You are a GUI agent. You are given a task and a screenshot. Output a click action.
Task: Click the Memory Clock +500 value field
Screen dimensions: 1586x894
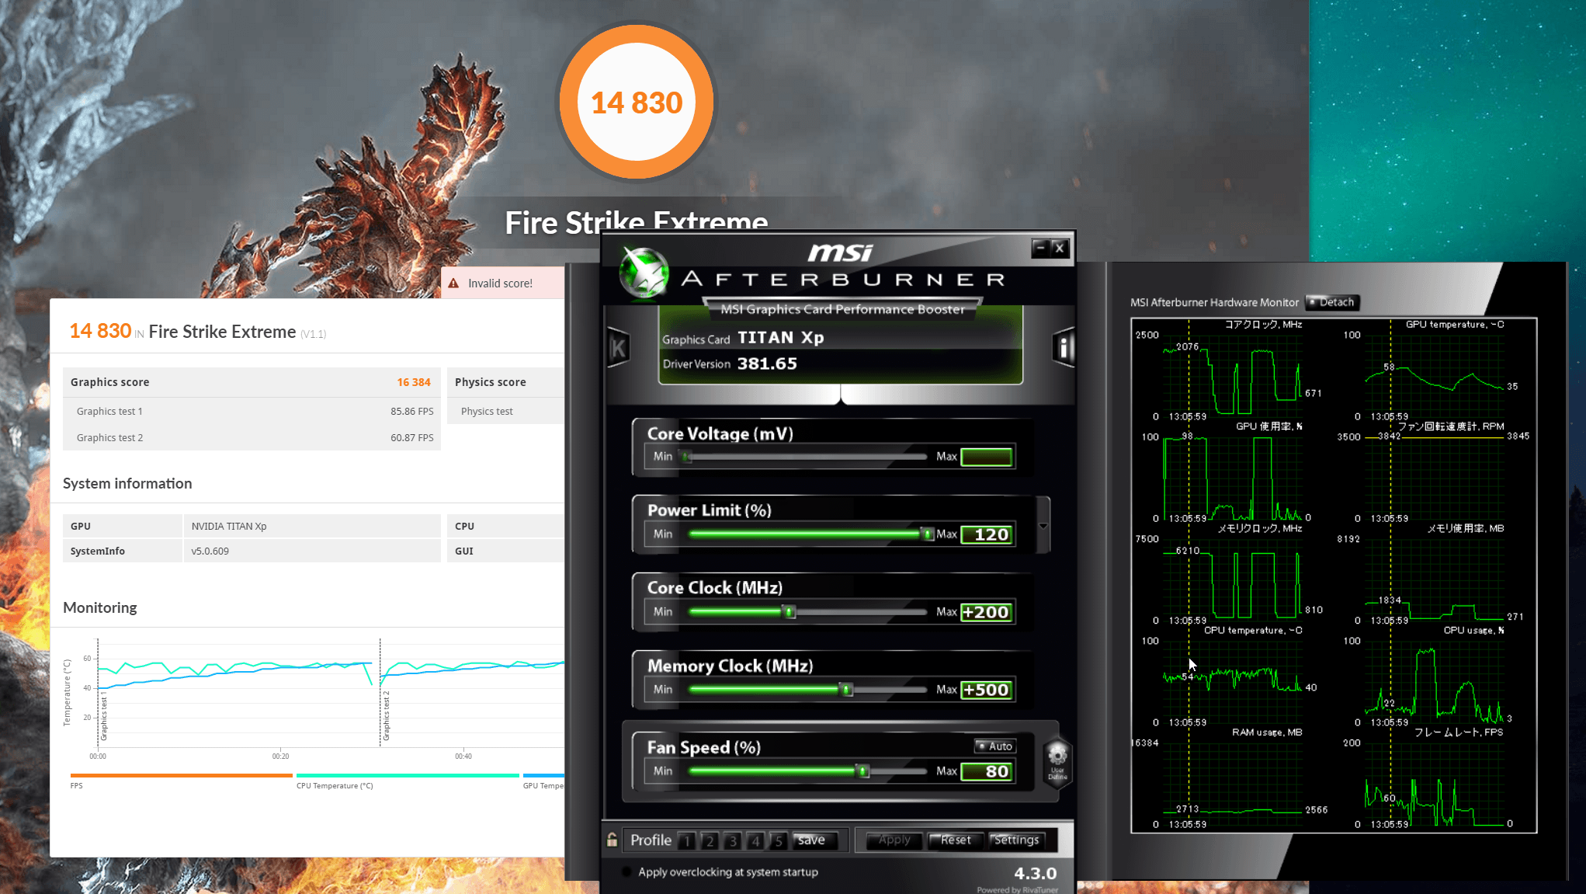tap(986, 690)
